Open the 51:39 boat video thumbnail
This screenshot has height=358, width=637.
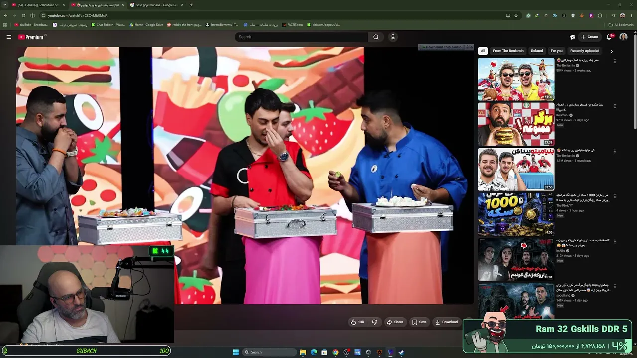[x=516, y=79]
